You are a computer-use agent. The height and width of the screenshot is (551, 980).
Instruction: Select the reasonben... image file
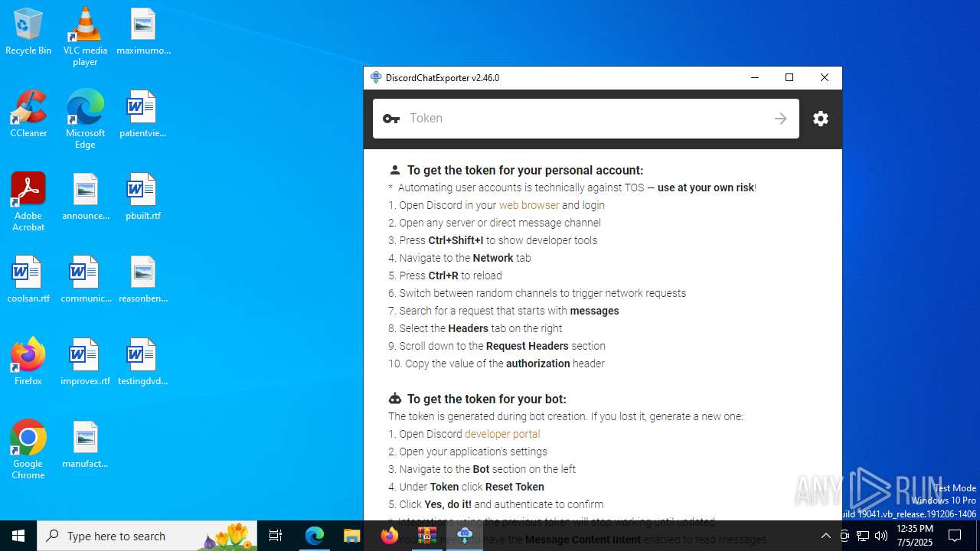coord(143,280)
